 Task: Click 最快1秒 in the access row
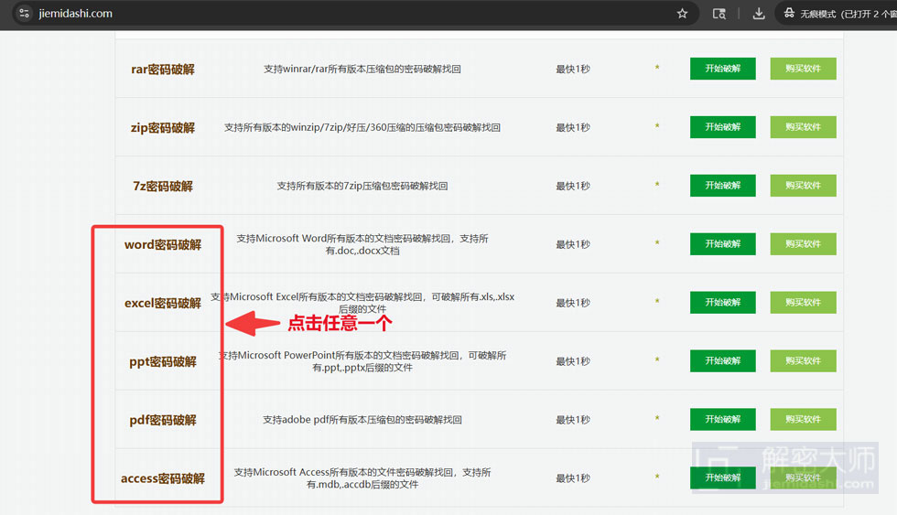pyautogui.click(x=573, y=478)
